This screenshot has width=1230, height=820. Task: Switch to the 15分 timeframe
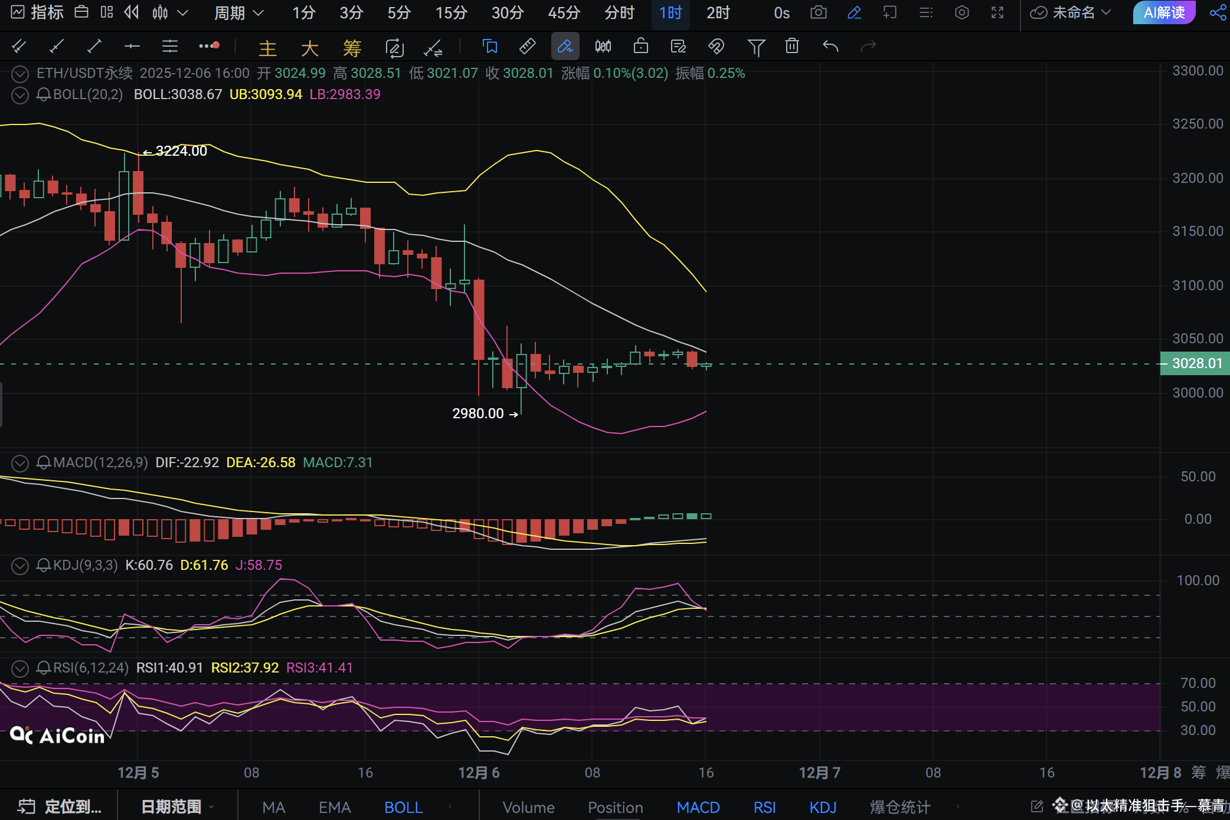[451, 12]
